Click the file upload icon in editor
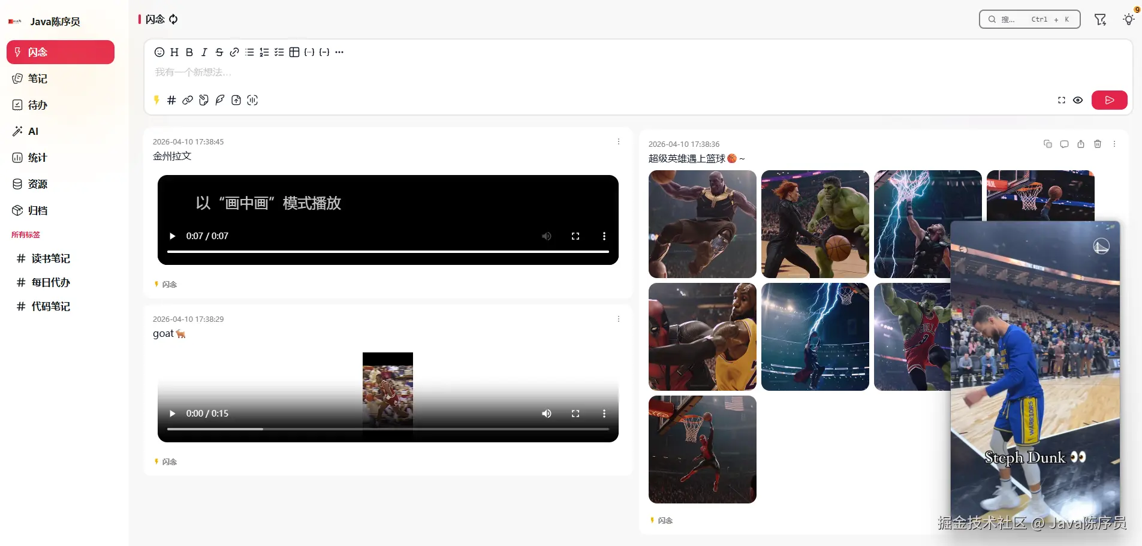 tap(236, 100)
